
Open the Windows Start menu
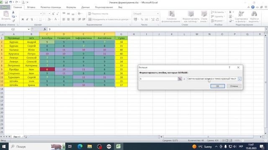click(4, 146)
